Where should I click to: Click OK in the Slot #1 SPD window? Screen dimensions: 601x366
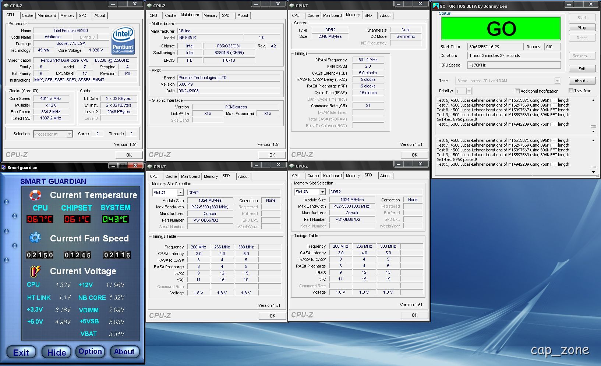272,316
